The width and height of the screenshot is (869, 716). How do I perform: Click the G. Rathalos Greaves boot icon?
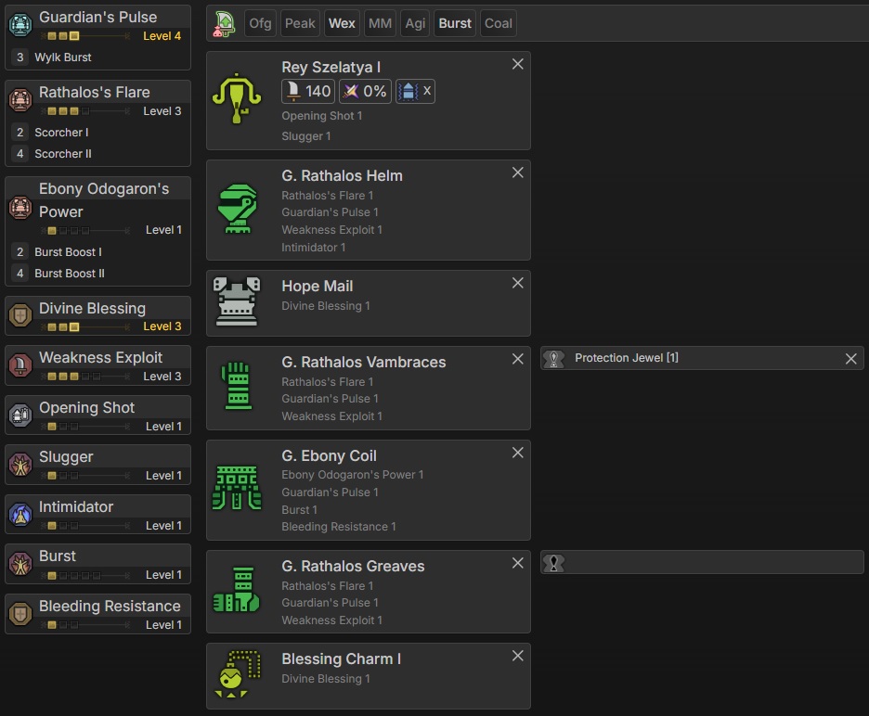(238, 591)
